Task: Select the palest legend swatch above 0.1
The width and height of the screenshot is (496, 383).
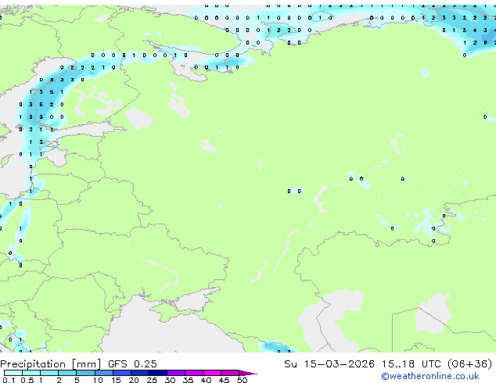Action: point(13,373)
